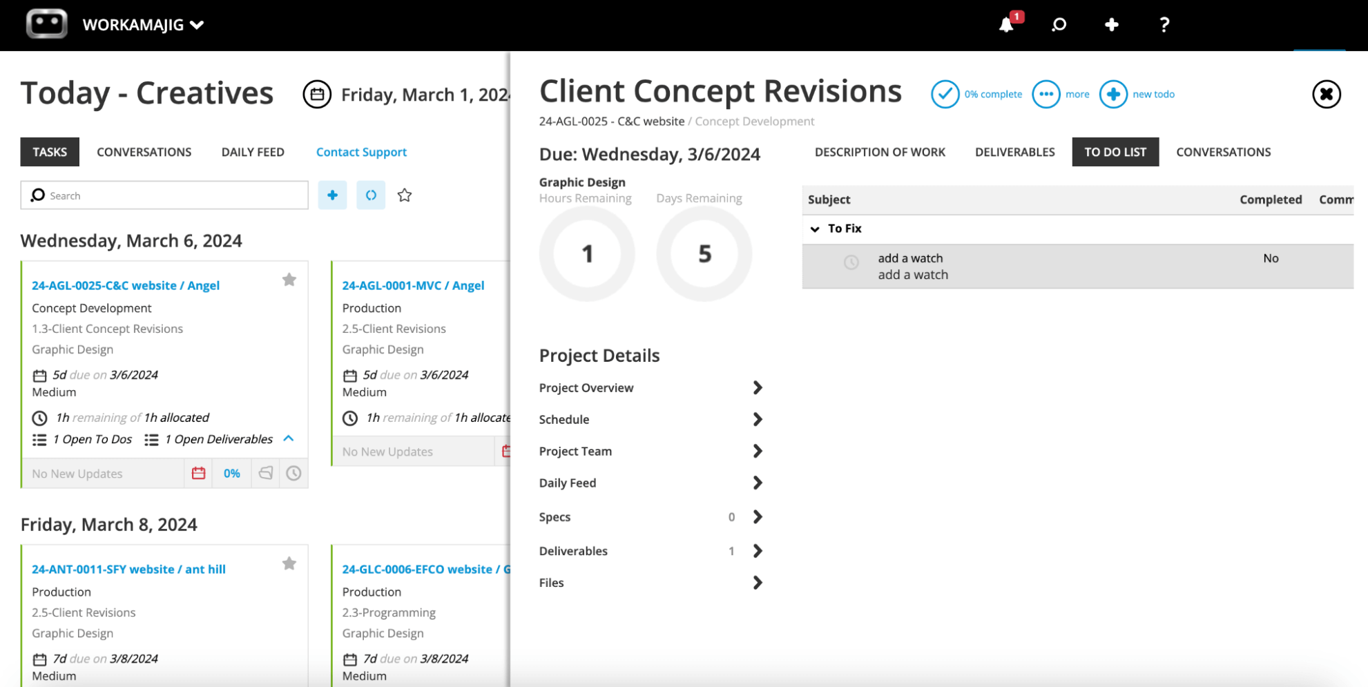This screenshot has height=687, width=1368.
Task: Open the global add (+) icon in header
Action: pos(1111,25)
